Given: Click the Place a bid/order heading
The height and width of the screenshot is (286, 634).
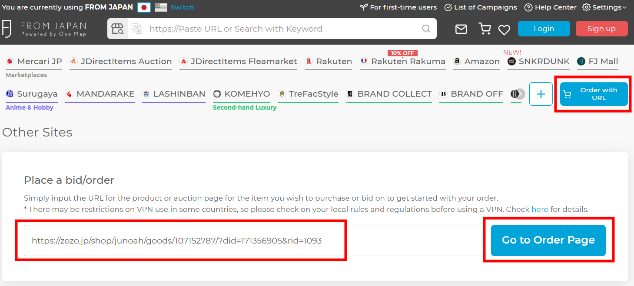Looking at the screenshot, I should (x=69, y=180).
